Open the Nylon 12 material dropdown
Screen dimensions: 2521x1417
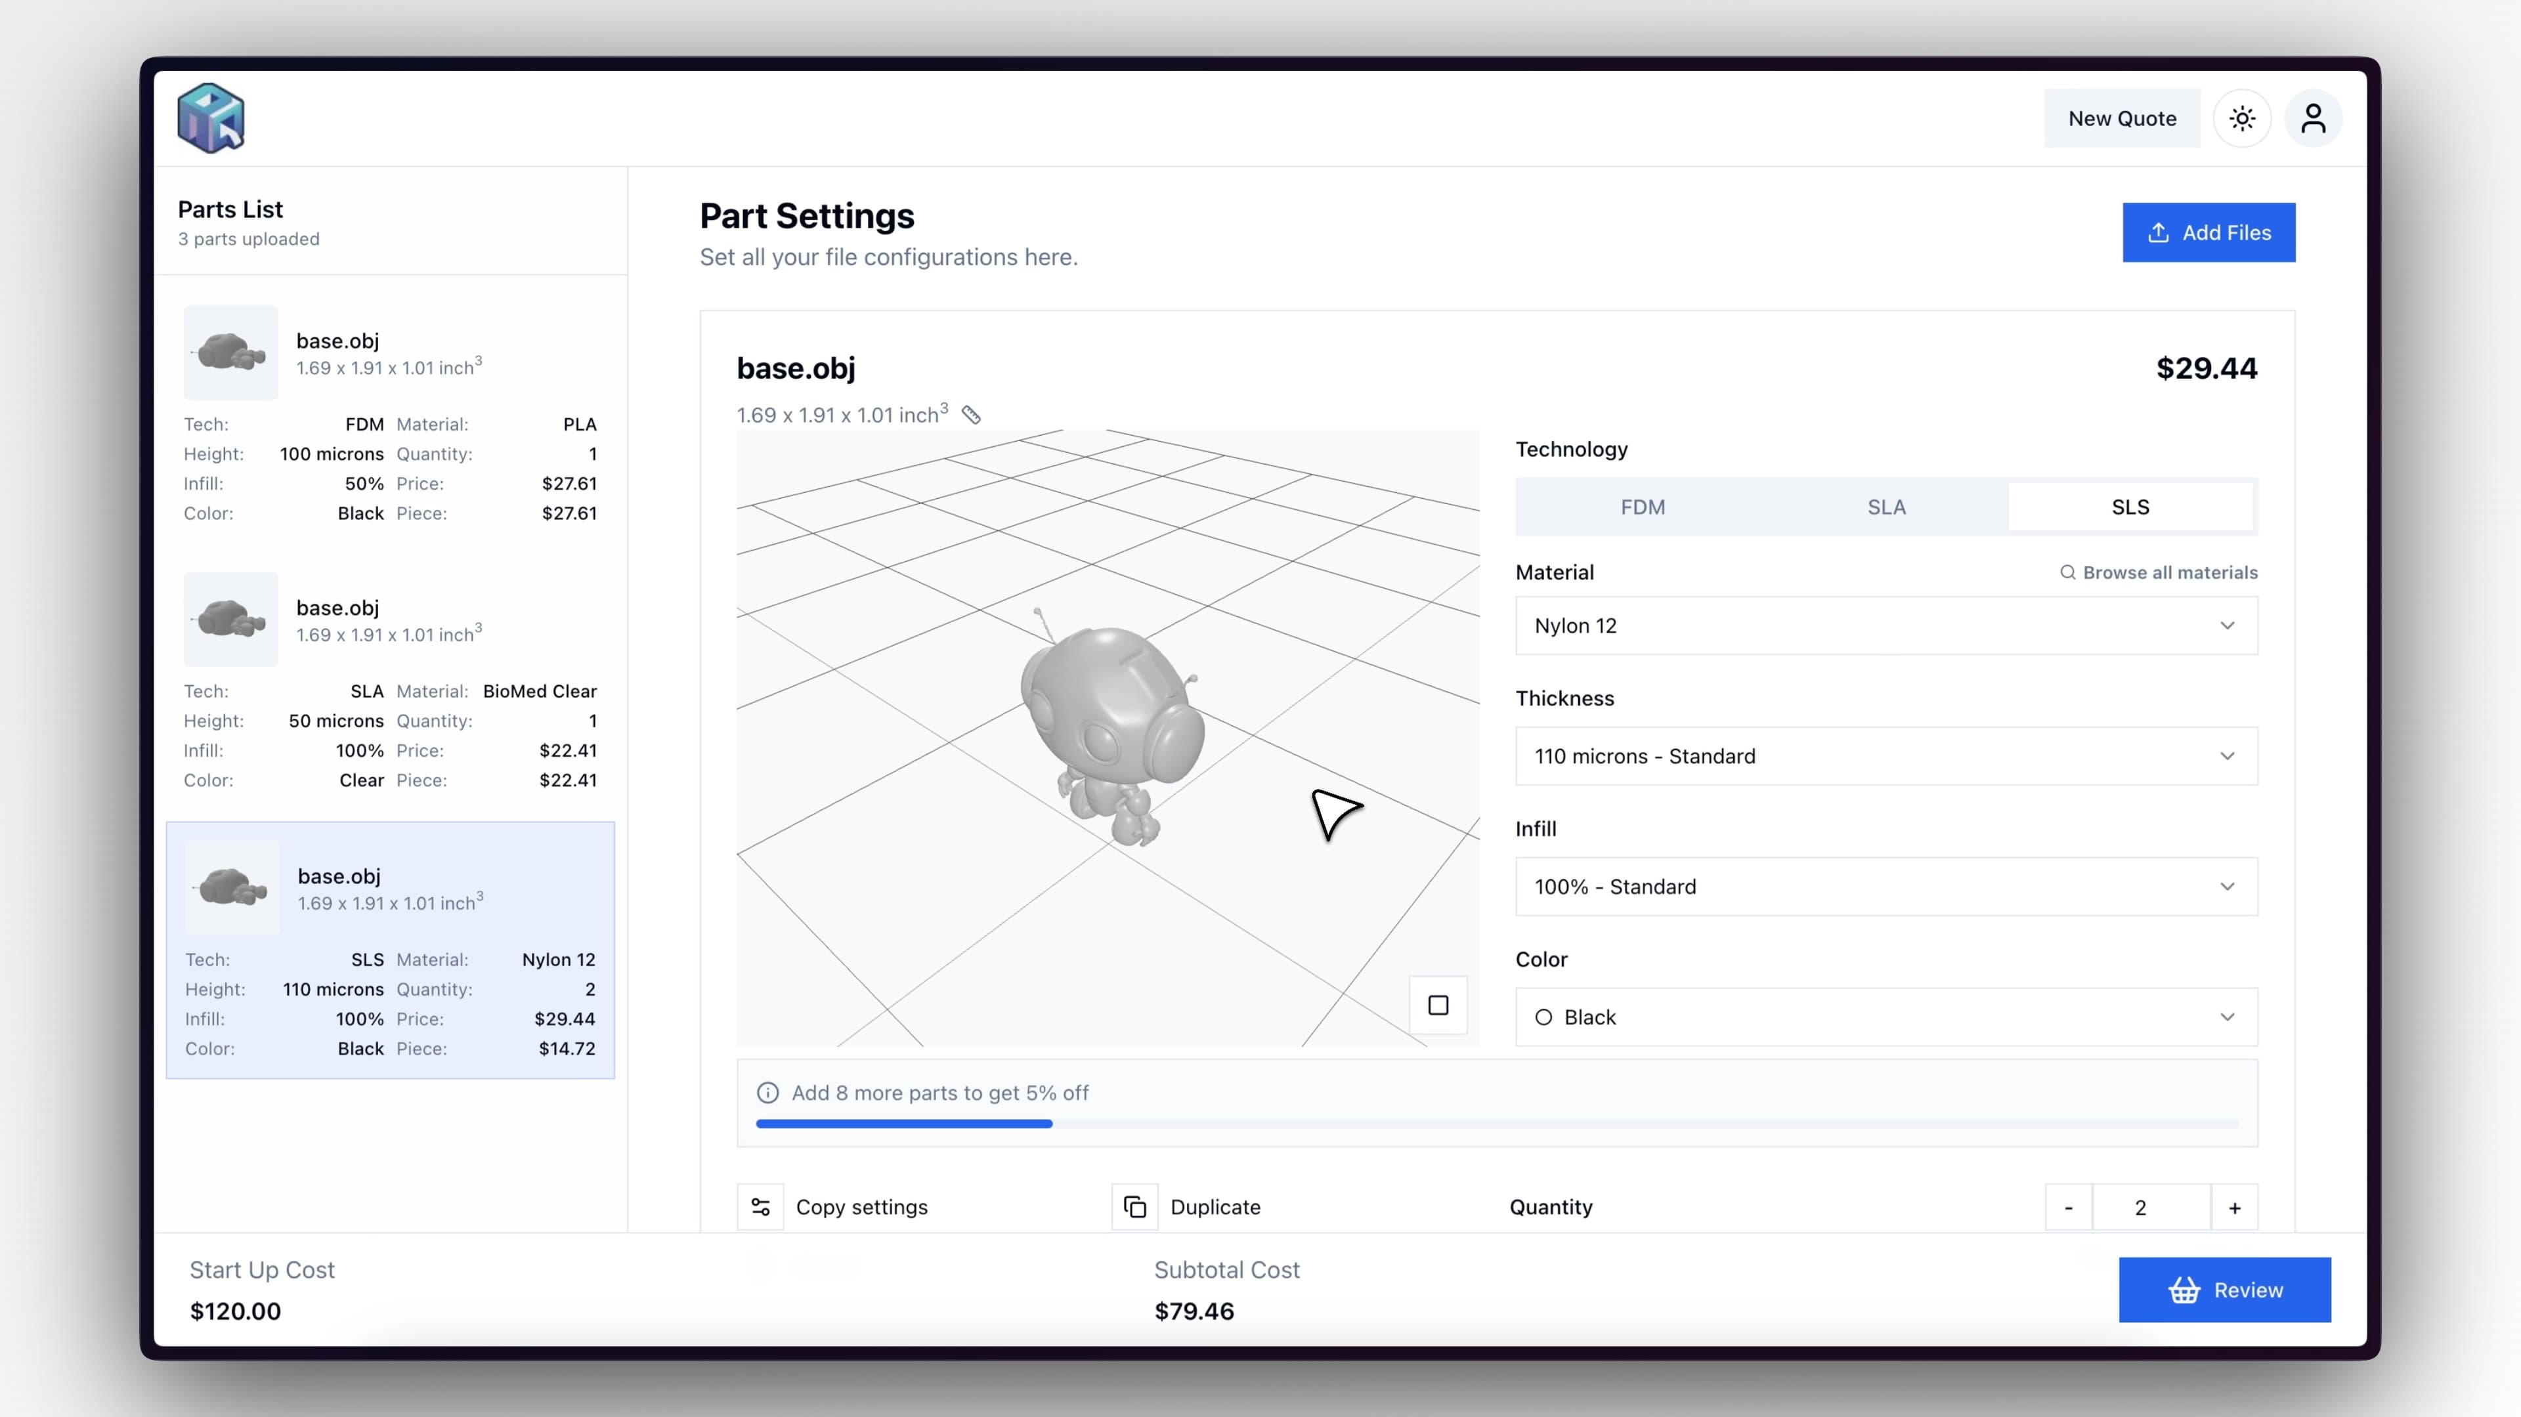pyautogui.click(x=1885, y=625)
